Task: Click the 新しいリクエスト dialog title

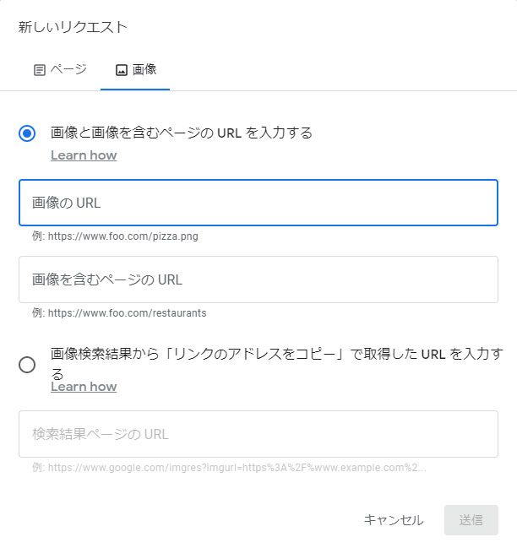Action: [73, 27]
